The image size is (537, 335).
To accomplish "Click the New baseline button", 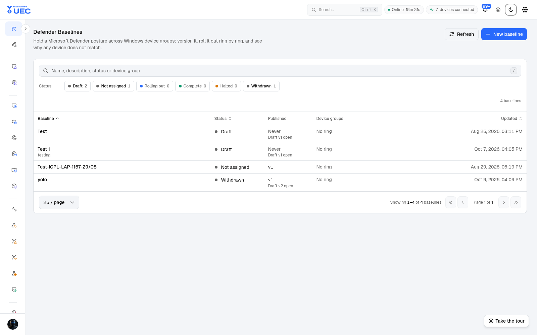I will pos(504,34).
